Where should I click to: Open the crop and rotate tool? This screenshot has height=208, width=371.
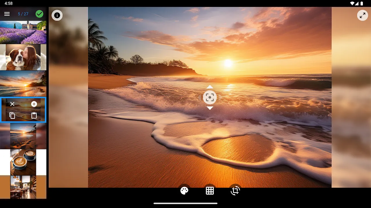(x=235, y=191)
